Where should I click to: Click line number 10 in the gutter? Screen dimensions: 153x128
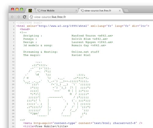click(13, 52)
